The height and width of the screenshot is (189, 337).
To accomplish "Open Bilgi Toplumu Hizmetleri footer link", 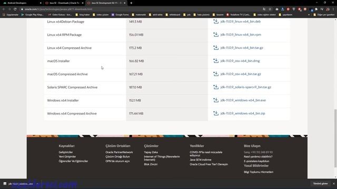I will click(x=259, y=172).
